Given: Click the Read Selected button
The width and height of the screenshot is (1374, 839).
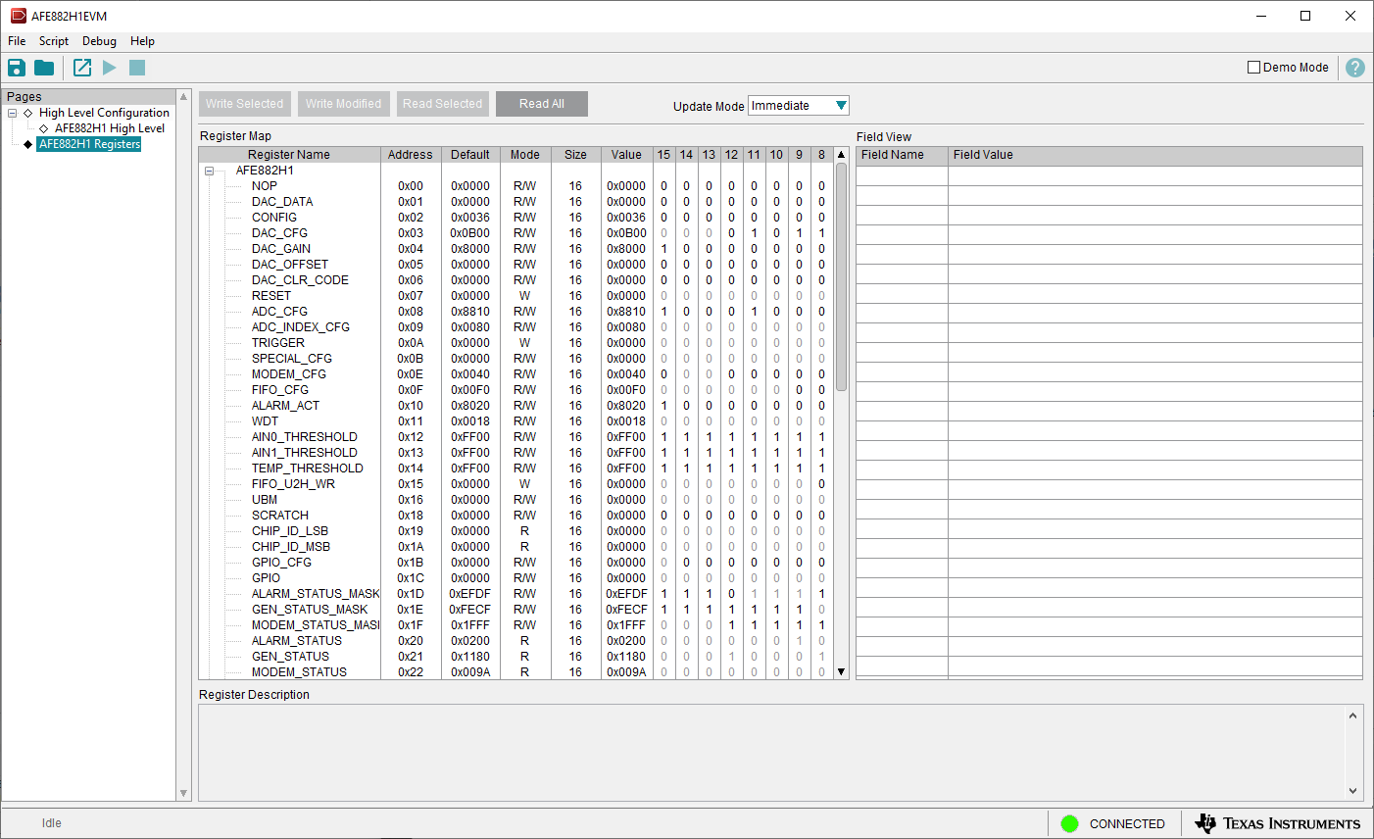Looking at the screenshot, I should tap(443, 104).
